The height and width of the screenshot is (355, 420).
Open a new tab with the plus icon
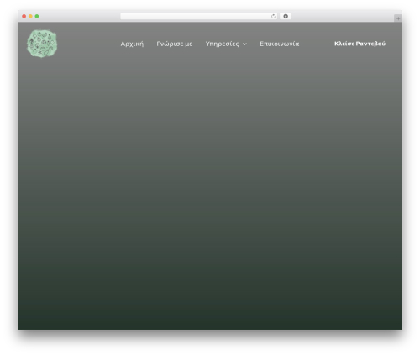(x=398, y=18)
